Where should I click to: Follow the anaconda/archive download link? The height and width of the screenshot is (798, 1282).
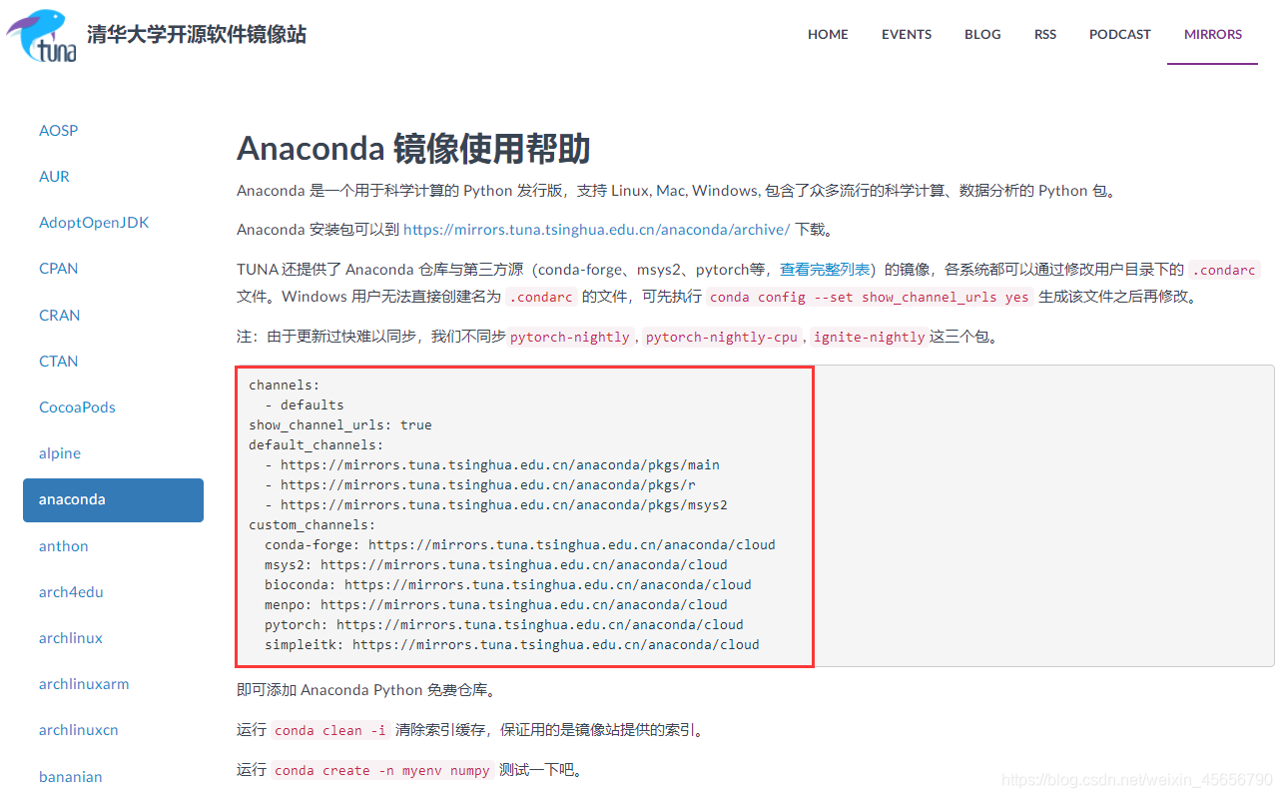[596, 230]
